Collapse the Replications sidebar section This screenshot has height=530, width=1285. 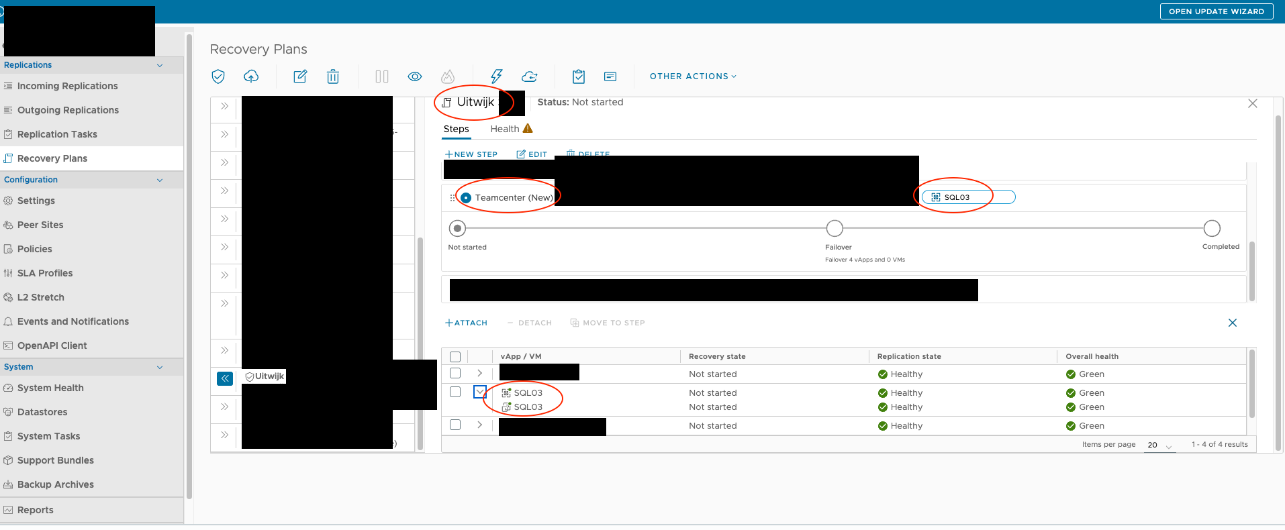click(160, 65)
